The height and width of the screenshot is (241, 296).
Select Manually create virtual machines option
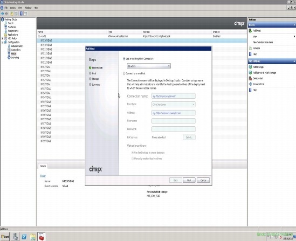point(132,159)
